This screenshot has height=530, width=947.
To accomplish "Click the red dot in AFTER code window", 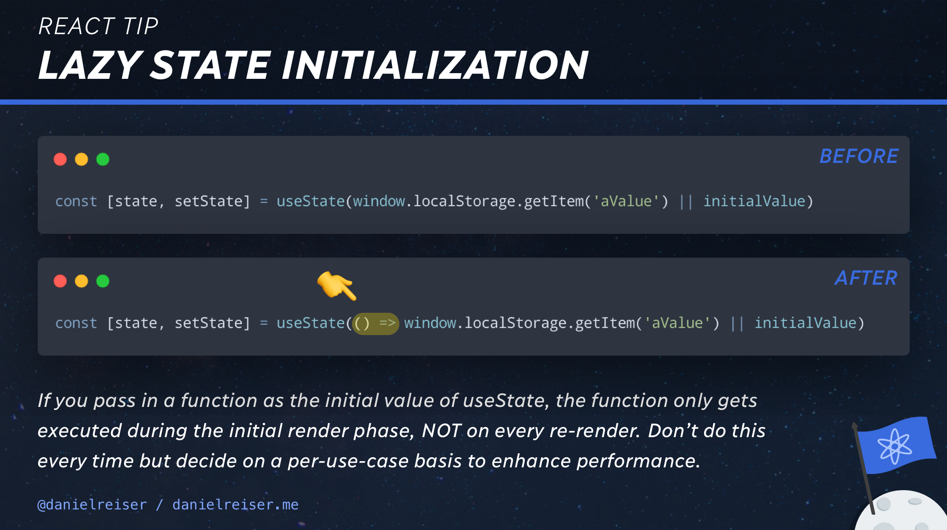I will tap(60, 281).
